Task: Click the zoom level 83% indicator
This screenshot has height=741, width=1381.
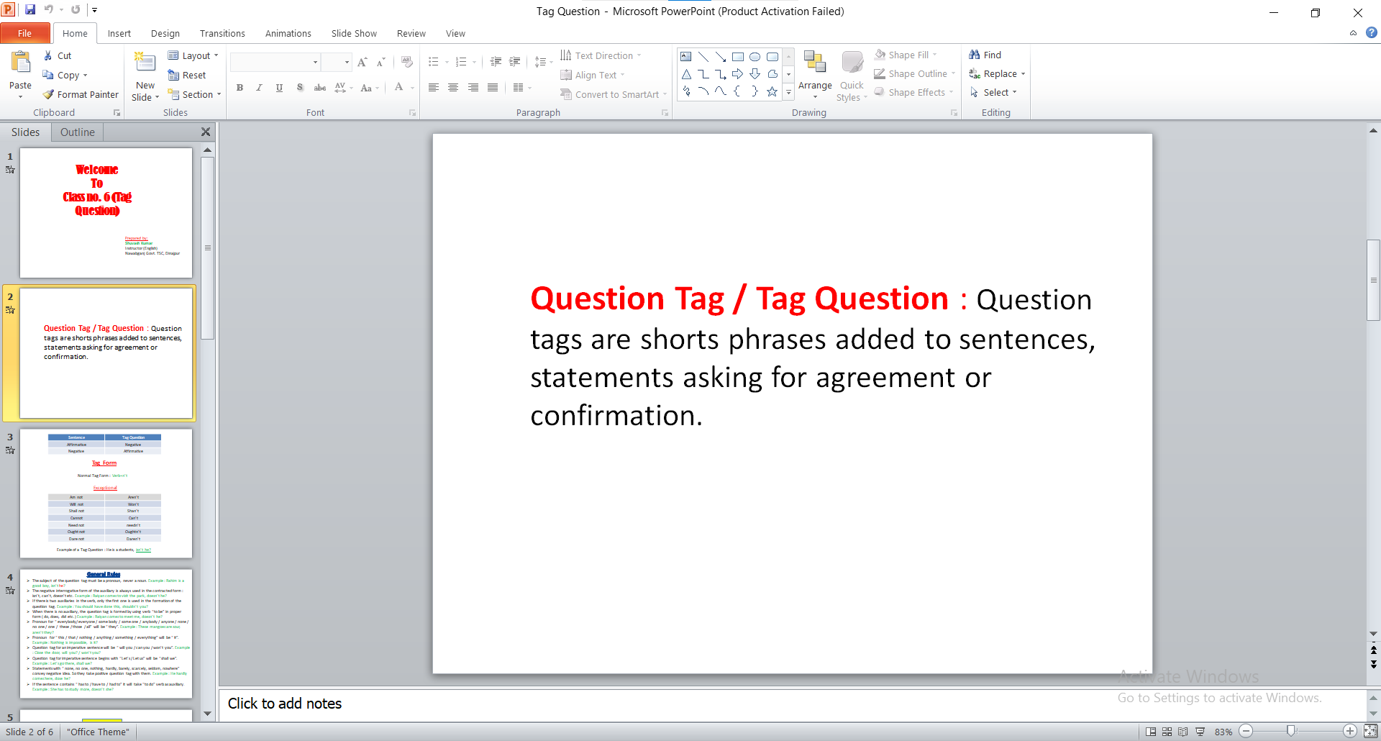Action: (x=1223, y=732)
